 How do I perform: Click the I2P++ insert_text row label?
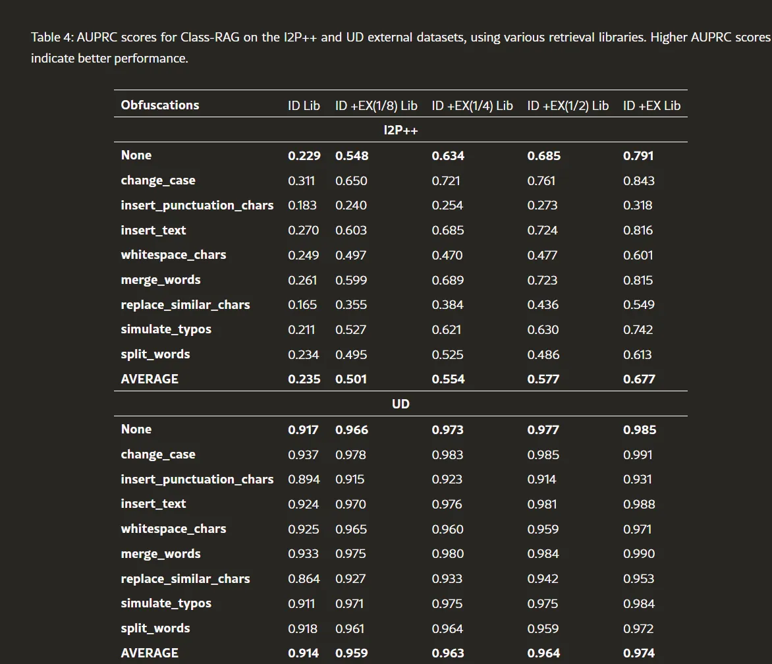(153, 231)
